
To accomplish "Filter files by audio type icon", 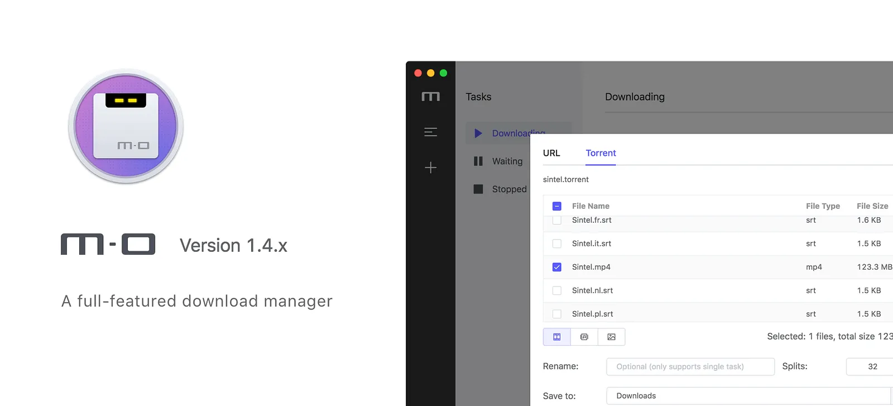I will (x=584, y=337).
